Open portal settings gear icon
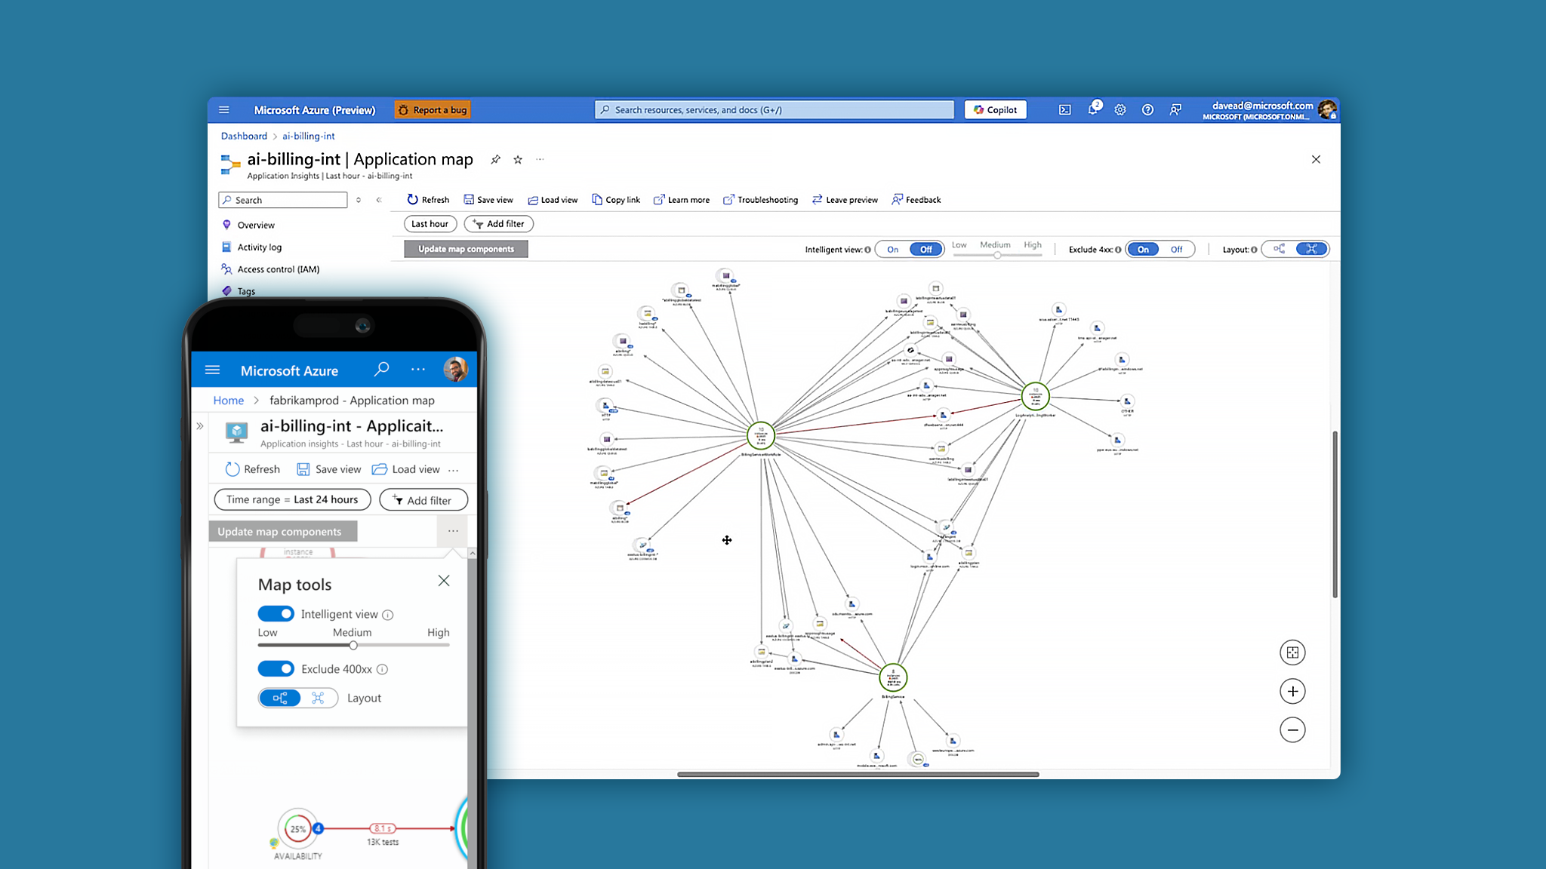The height and width of the screenshot is (869, 1546). pyautogui.click(x=1120, y=110)
